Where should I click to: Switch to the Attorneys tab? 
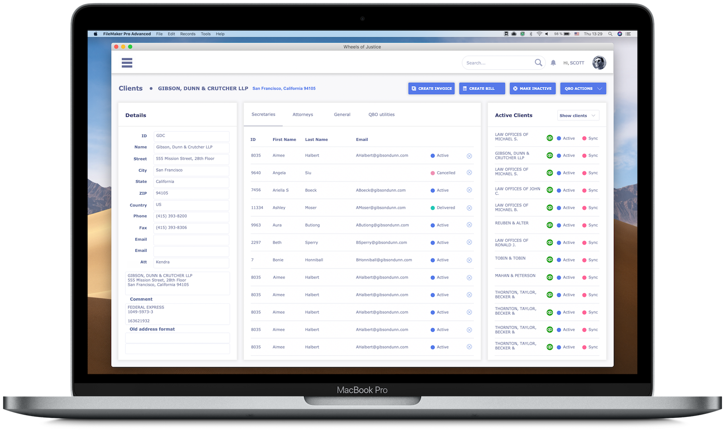[303, 115]
